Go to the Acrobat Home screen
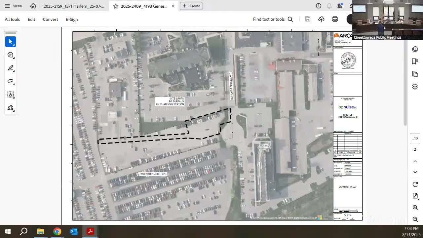The height and width of the screenshot is (238, 423). point(33,6)
